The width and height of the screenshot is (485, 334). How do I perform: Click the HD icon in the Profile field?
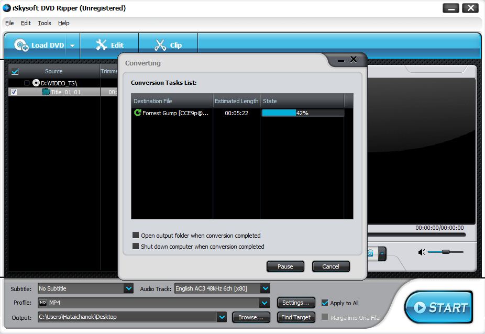coord(43,303)
